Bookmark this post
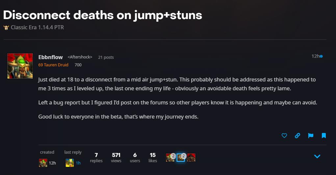This screenshot has height=175, width=336. point(324,135)
